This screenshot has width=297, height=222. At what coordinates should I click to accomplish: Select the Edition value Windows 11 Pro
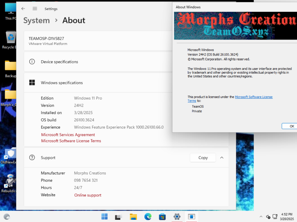[x=88, y=98]
